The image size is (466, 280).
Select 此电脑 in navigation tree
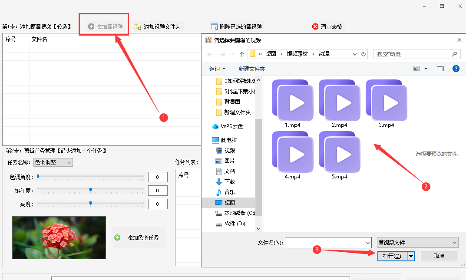point(225,140)
